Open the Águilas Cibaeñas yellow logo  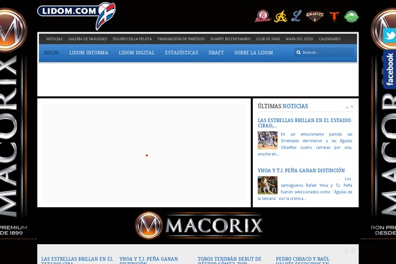(280, 16)
